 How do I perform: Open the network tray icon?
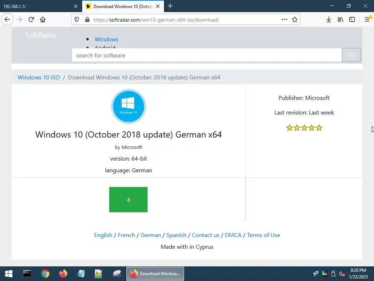pos(316,274)
